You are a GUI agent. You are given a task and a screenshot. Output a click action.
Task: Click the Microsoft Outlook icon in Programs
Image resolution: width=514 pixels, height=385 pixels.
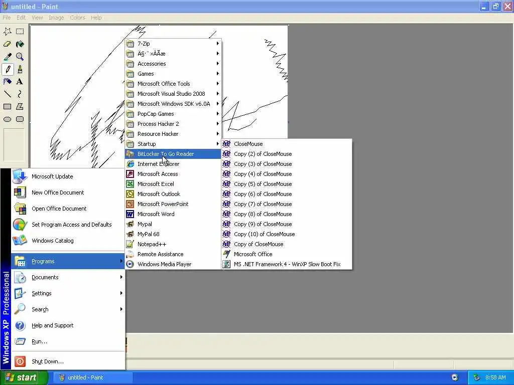click(x=130, y=194)
